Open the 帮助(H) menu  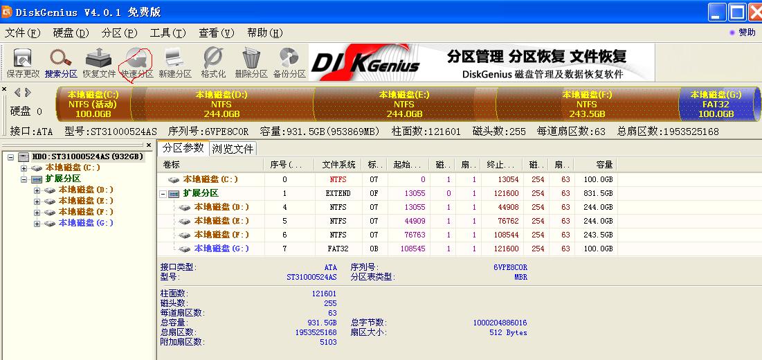coord(265,33)
